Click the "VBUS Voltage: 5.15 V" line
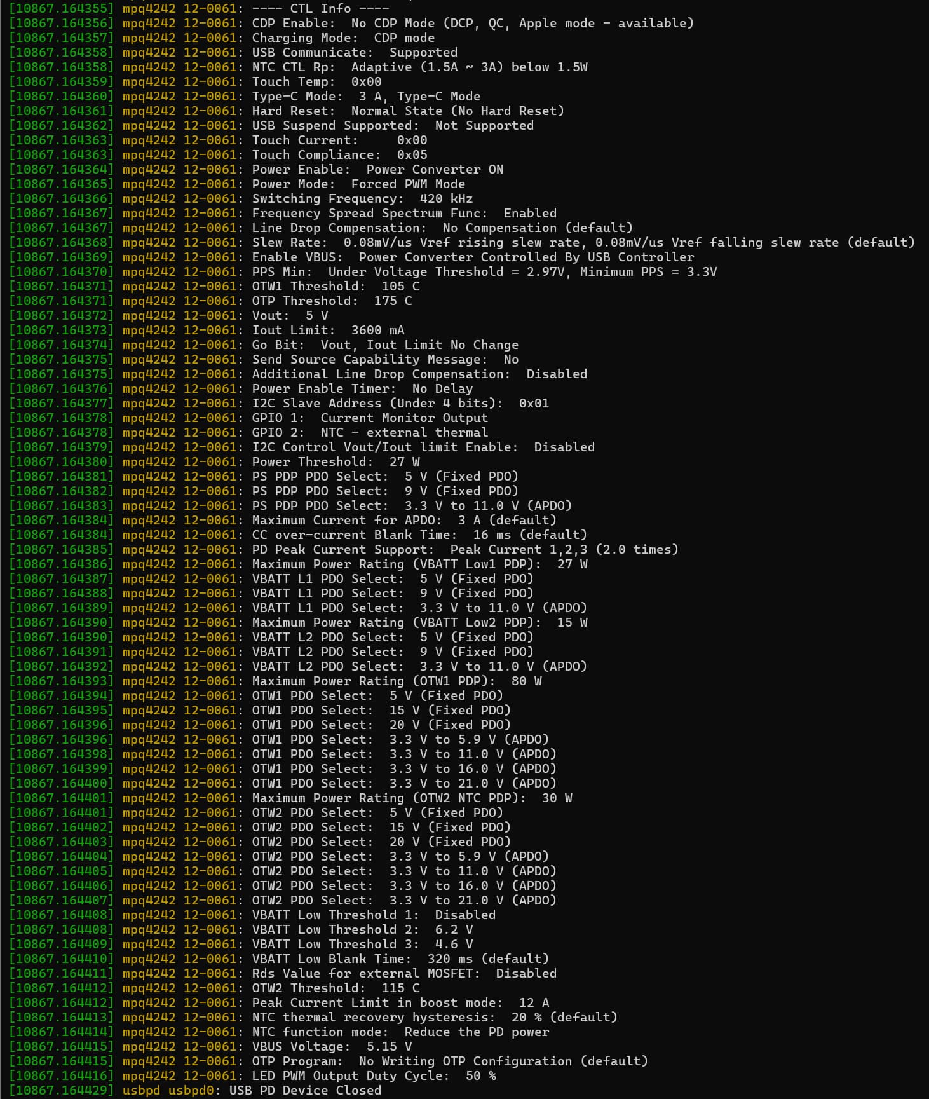 (332, 1046)
